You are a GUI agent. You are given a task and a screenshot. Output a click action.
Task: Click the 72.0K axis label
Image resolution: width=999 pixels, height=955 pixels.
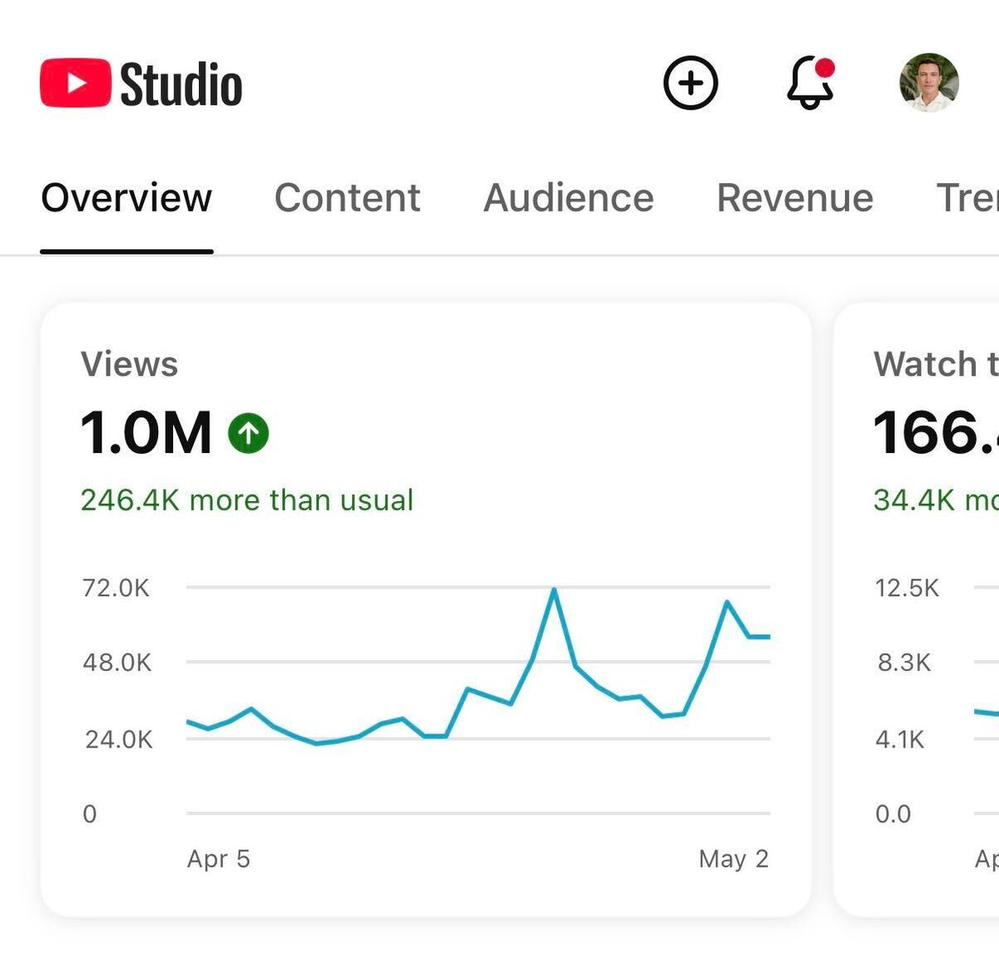point(116,588)
